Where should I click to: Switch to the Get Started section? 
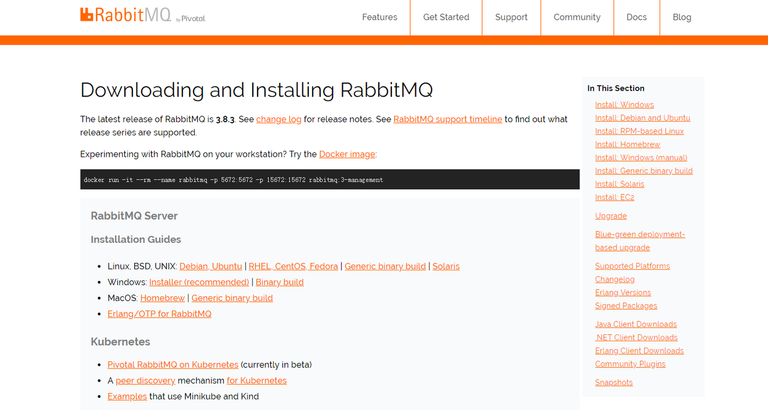click(446, 17)
